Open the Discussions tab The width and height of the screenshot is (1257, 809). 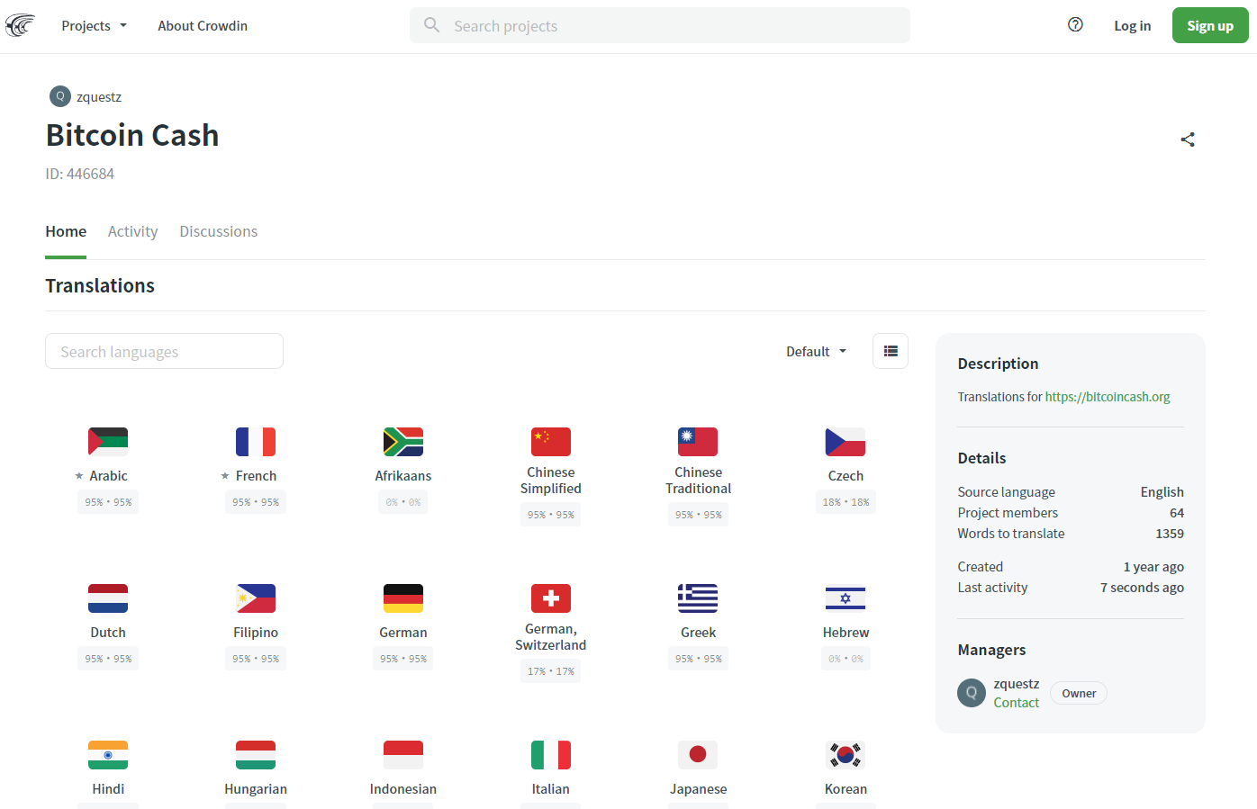[218, 231]
